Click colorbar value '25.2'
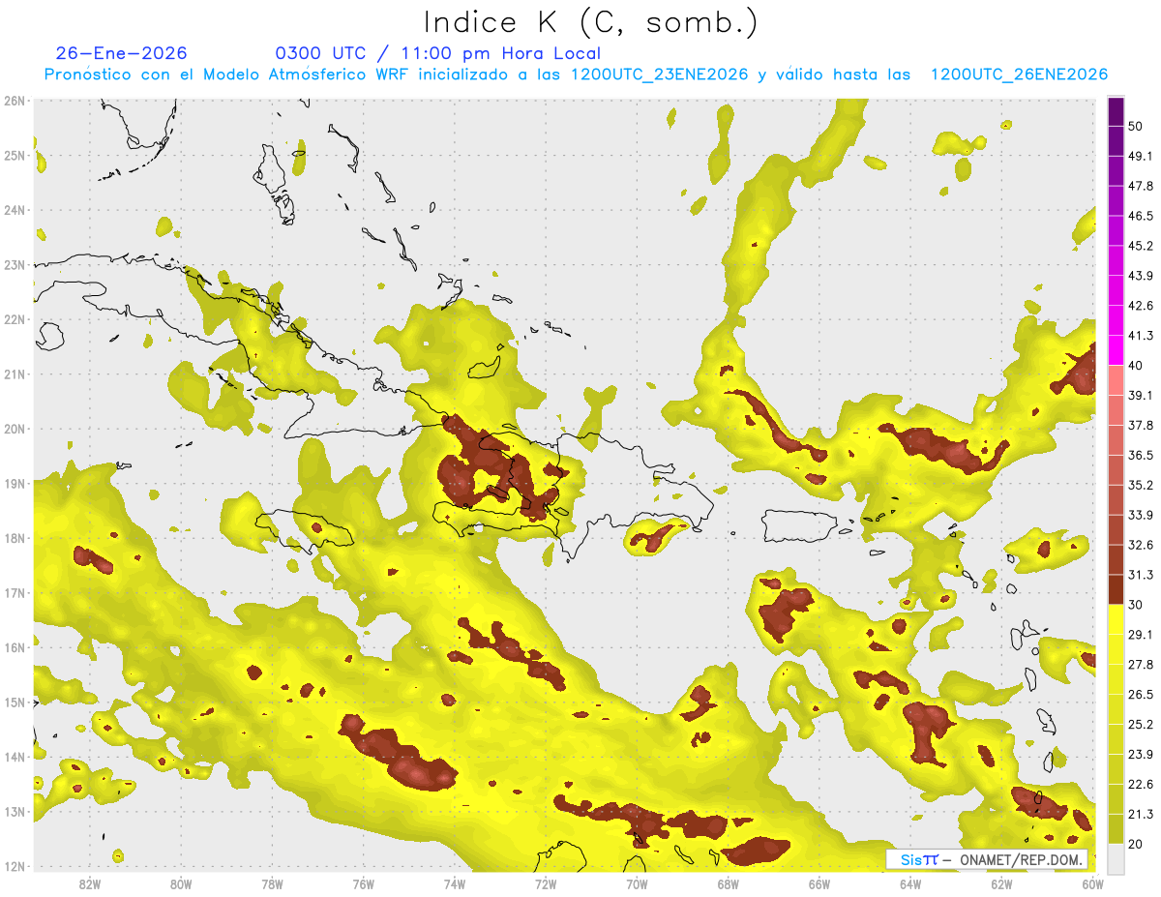The width and height of the screenshot is (1161, 897). click(1141, 724)
